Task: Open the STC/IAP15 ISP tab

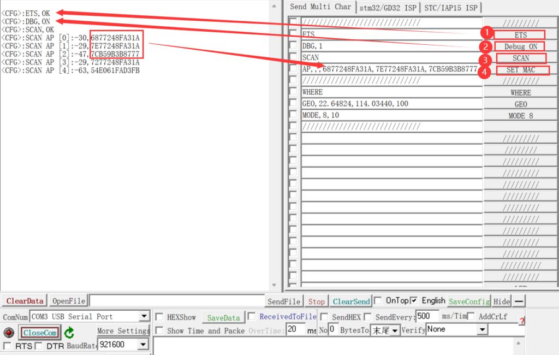Action: pos(450,8)
